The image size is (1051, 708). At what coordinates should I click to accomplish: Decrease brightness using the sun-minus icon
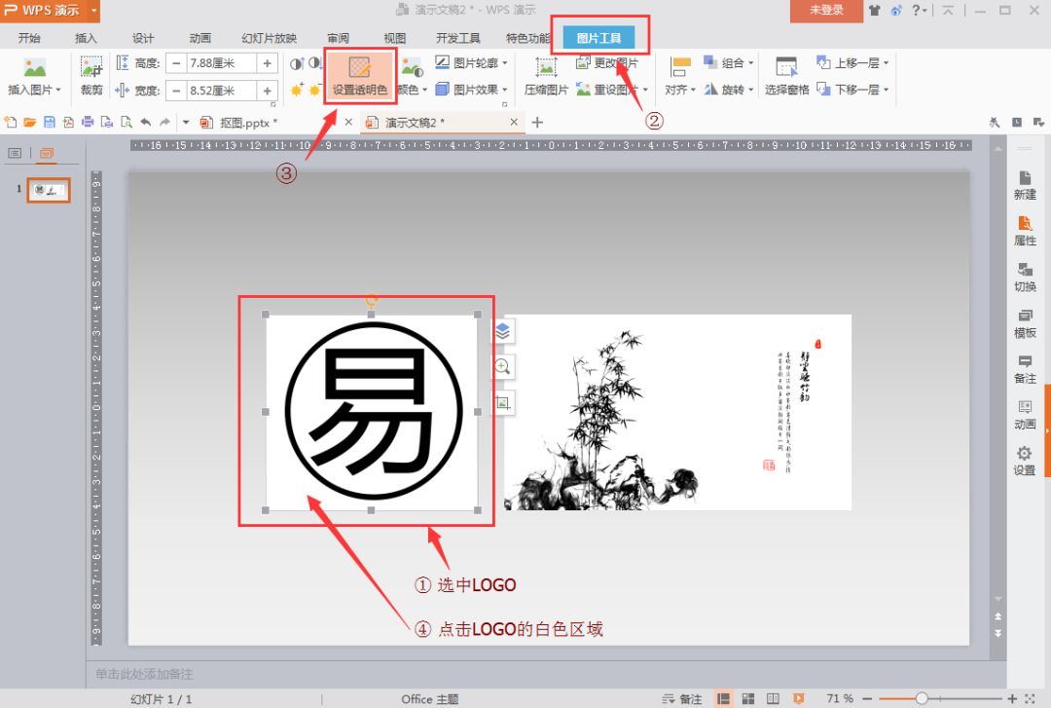click(314, 90)
